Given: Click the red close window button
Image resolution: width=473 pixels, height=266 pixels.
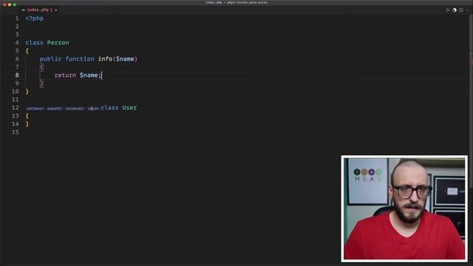Looking at the screenshot, I should point(4,4).
